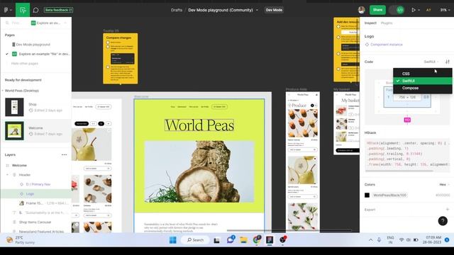Switch to the Plugins tab
The width and height of the screenshot is (454, 255).
point(386,23)
